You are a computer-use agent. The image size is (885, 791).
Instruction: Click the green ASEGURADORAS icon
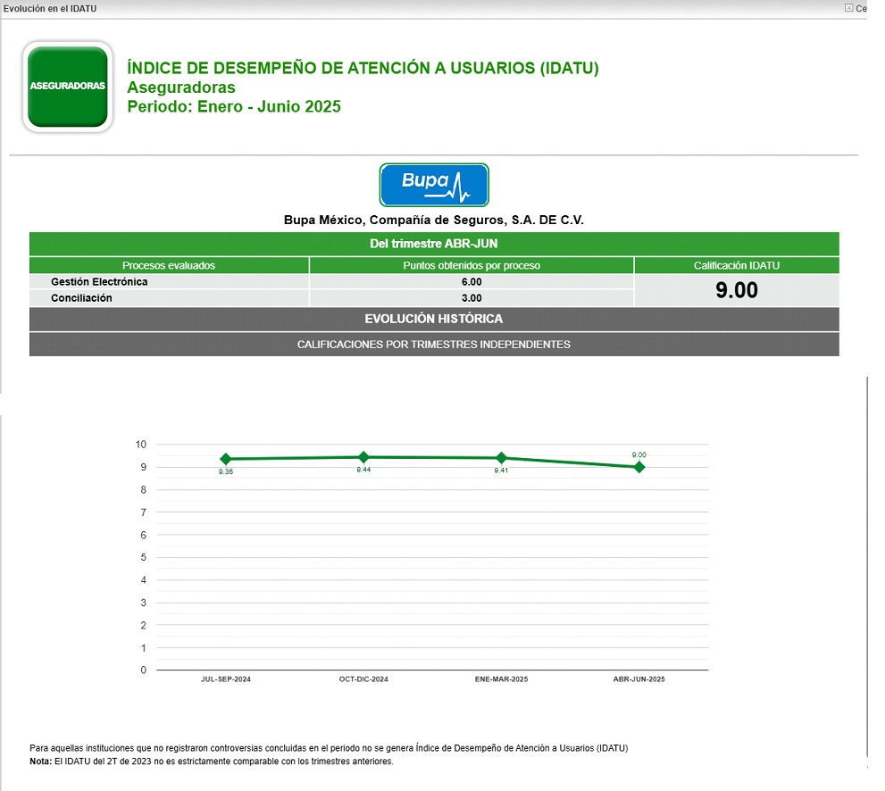[x=68, y=87]
